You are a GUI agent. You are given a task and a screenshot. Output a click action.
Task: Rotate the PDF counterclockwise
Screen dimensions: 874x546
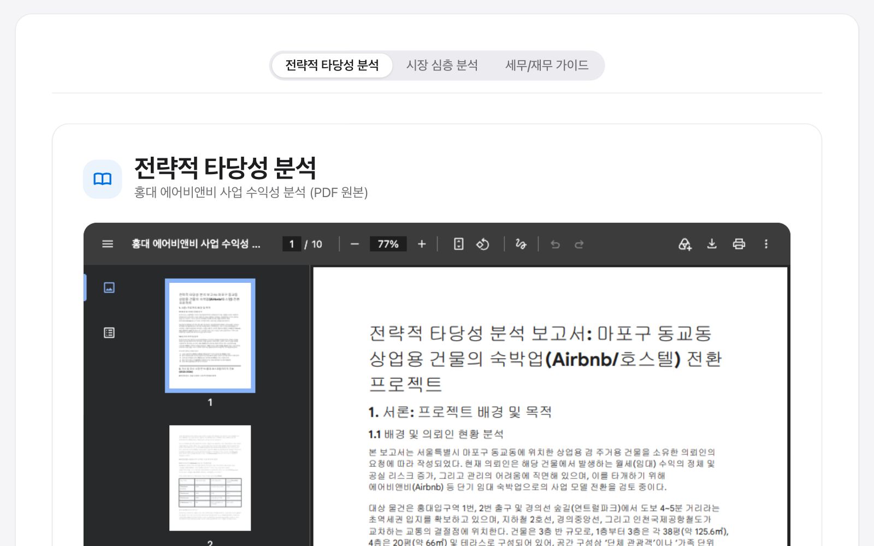point(482,244)
